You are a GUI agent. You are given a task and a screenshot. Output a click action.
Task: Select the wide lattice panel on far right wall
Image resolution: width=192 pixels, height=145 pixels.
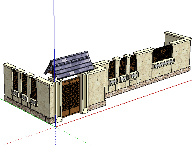pos(162,53)
